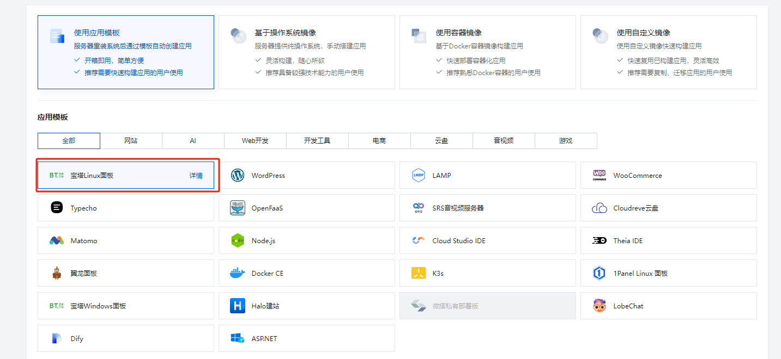Image resolution: width=781 pixels, height=359 pixels.
Task: Select the Cloud Studio IDE name
Action: (459, 240)
